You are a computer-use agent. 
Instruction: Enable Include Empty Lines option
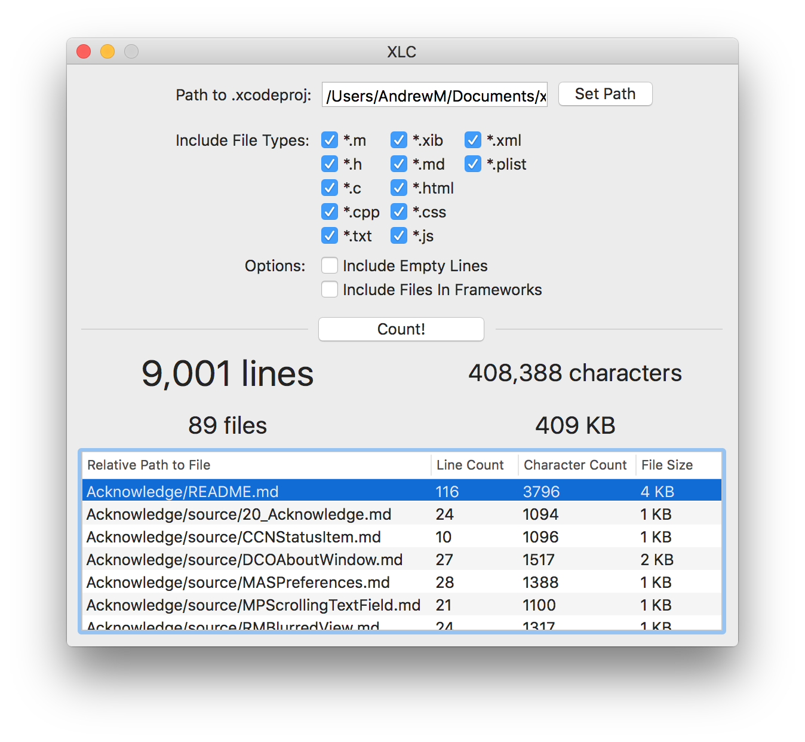click(x=330, y=265)
